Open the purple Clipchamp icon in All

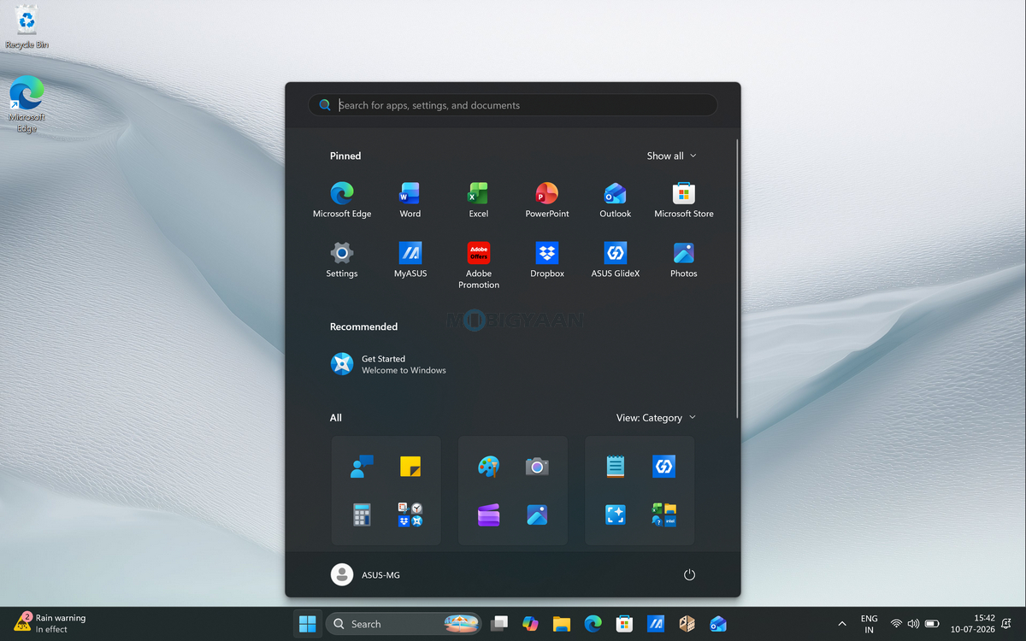[x=488, y=515]
